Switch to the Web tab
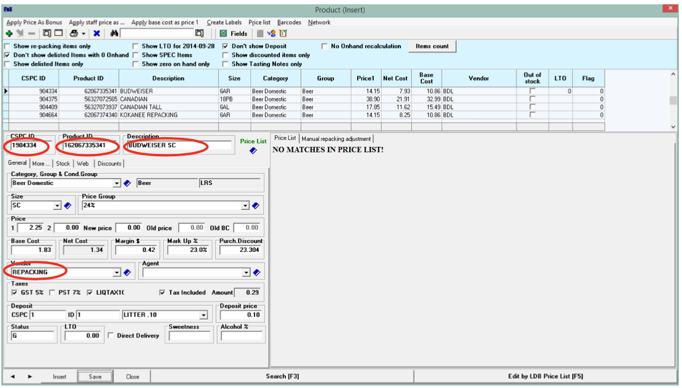 83,164
